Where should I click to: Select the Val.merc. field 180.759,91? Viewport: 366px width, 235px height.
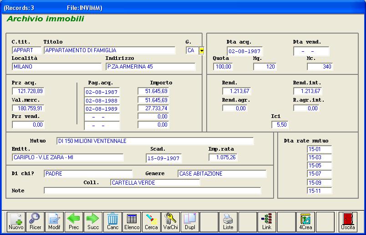tap(28, 108)
